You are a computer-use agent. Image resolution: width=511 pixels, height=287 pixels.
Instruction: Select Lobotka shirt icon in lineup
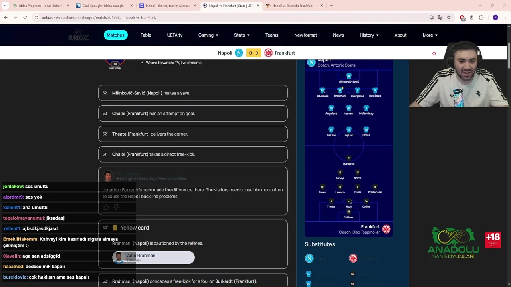[x=349, y=108]
